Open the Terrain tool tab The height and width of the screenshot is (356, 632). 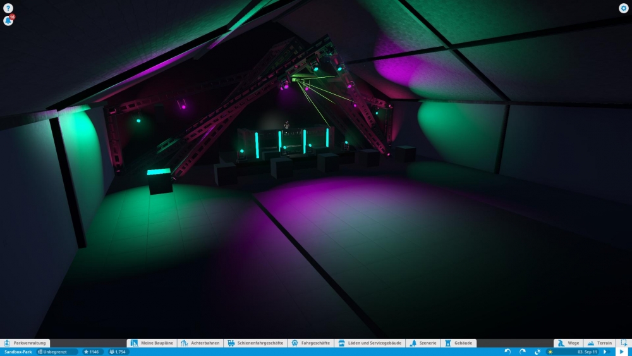pos(600,343)
